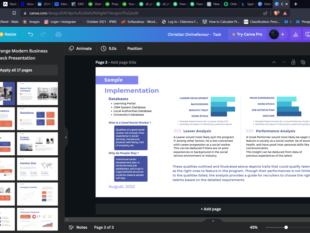The image size is (310, 233).
Task: Lock Page 3 with the padlock icon
Action: coord(293,62)
